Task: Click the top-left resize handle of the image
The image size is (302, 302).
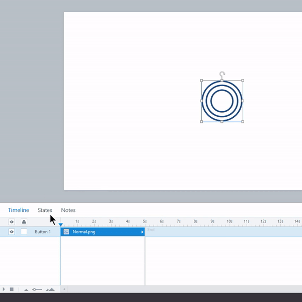Action: (201, 81)
